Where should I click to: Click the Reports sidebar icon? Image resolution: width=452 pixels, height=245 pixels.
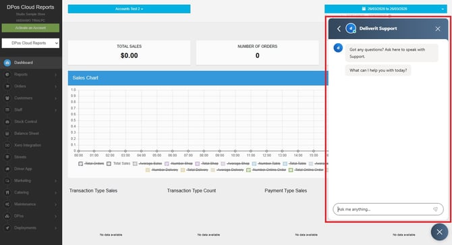[7, 74]
